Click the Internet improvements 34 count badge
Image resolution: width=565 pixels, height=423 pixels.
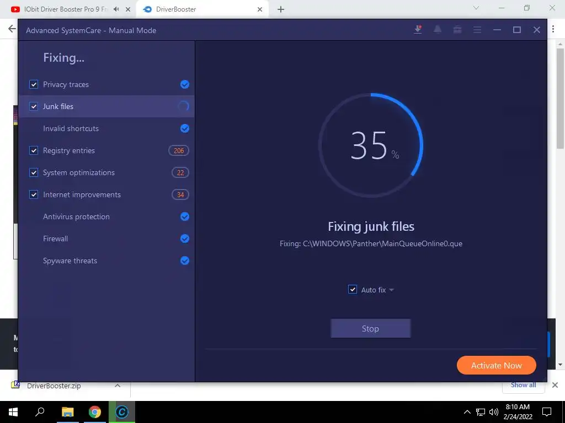[180, 194]
